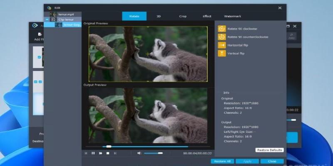Screen dimensions: 333x166
Task: Click the Rotate 90 counterclockwise icon
Action: pos(221,37)
